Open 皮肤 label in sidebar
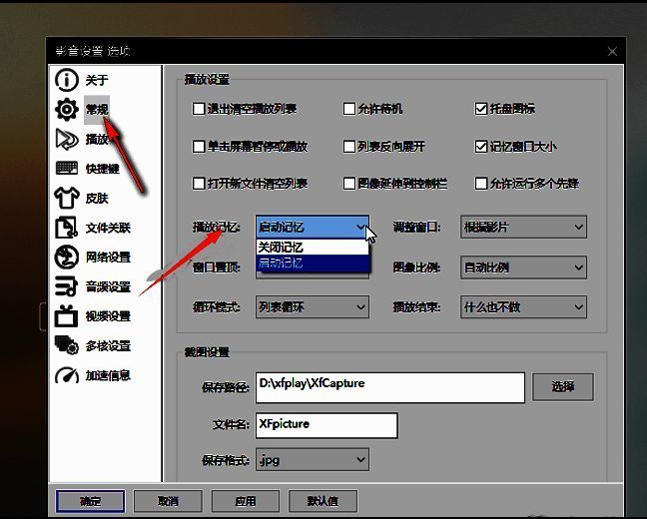Image resolution: width=647 pixels, height=519 pixels. pos(97,198)
